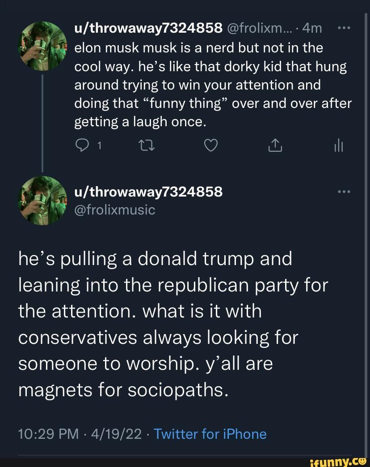Open profile picture on the second tweet
Image resolution: width=370 pixels, height=467 pixels.
coord(42,200)
